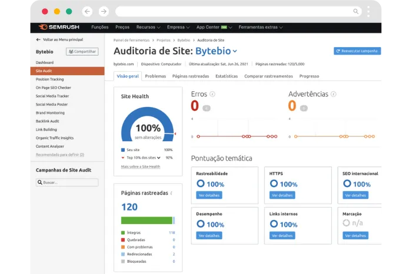Select the Progresso tab
The height and width of the screenshot is (274, 412).
coord(309,76)
